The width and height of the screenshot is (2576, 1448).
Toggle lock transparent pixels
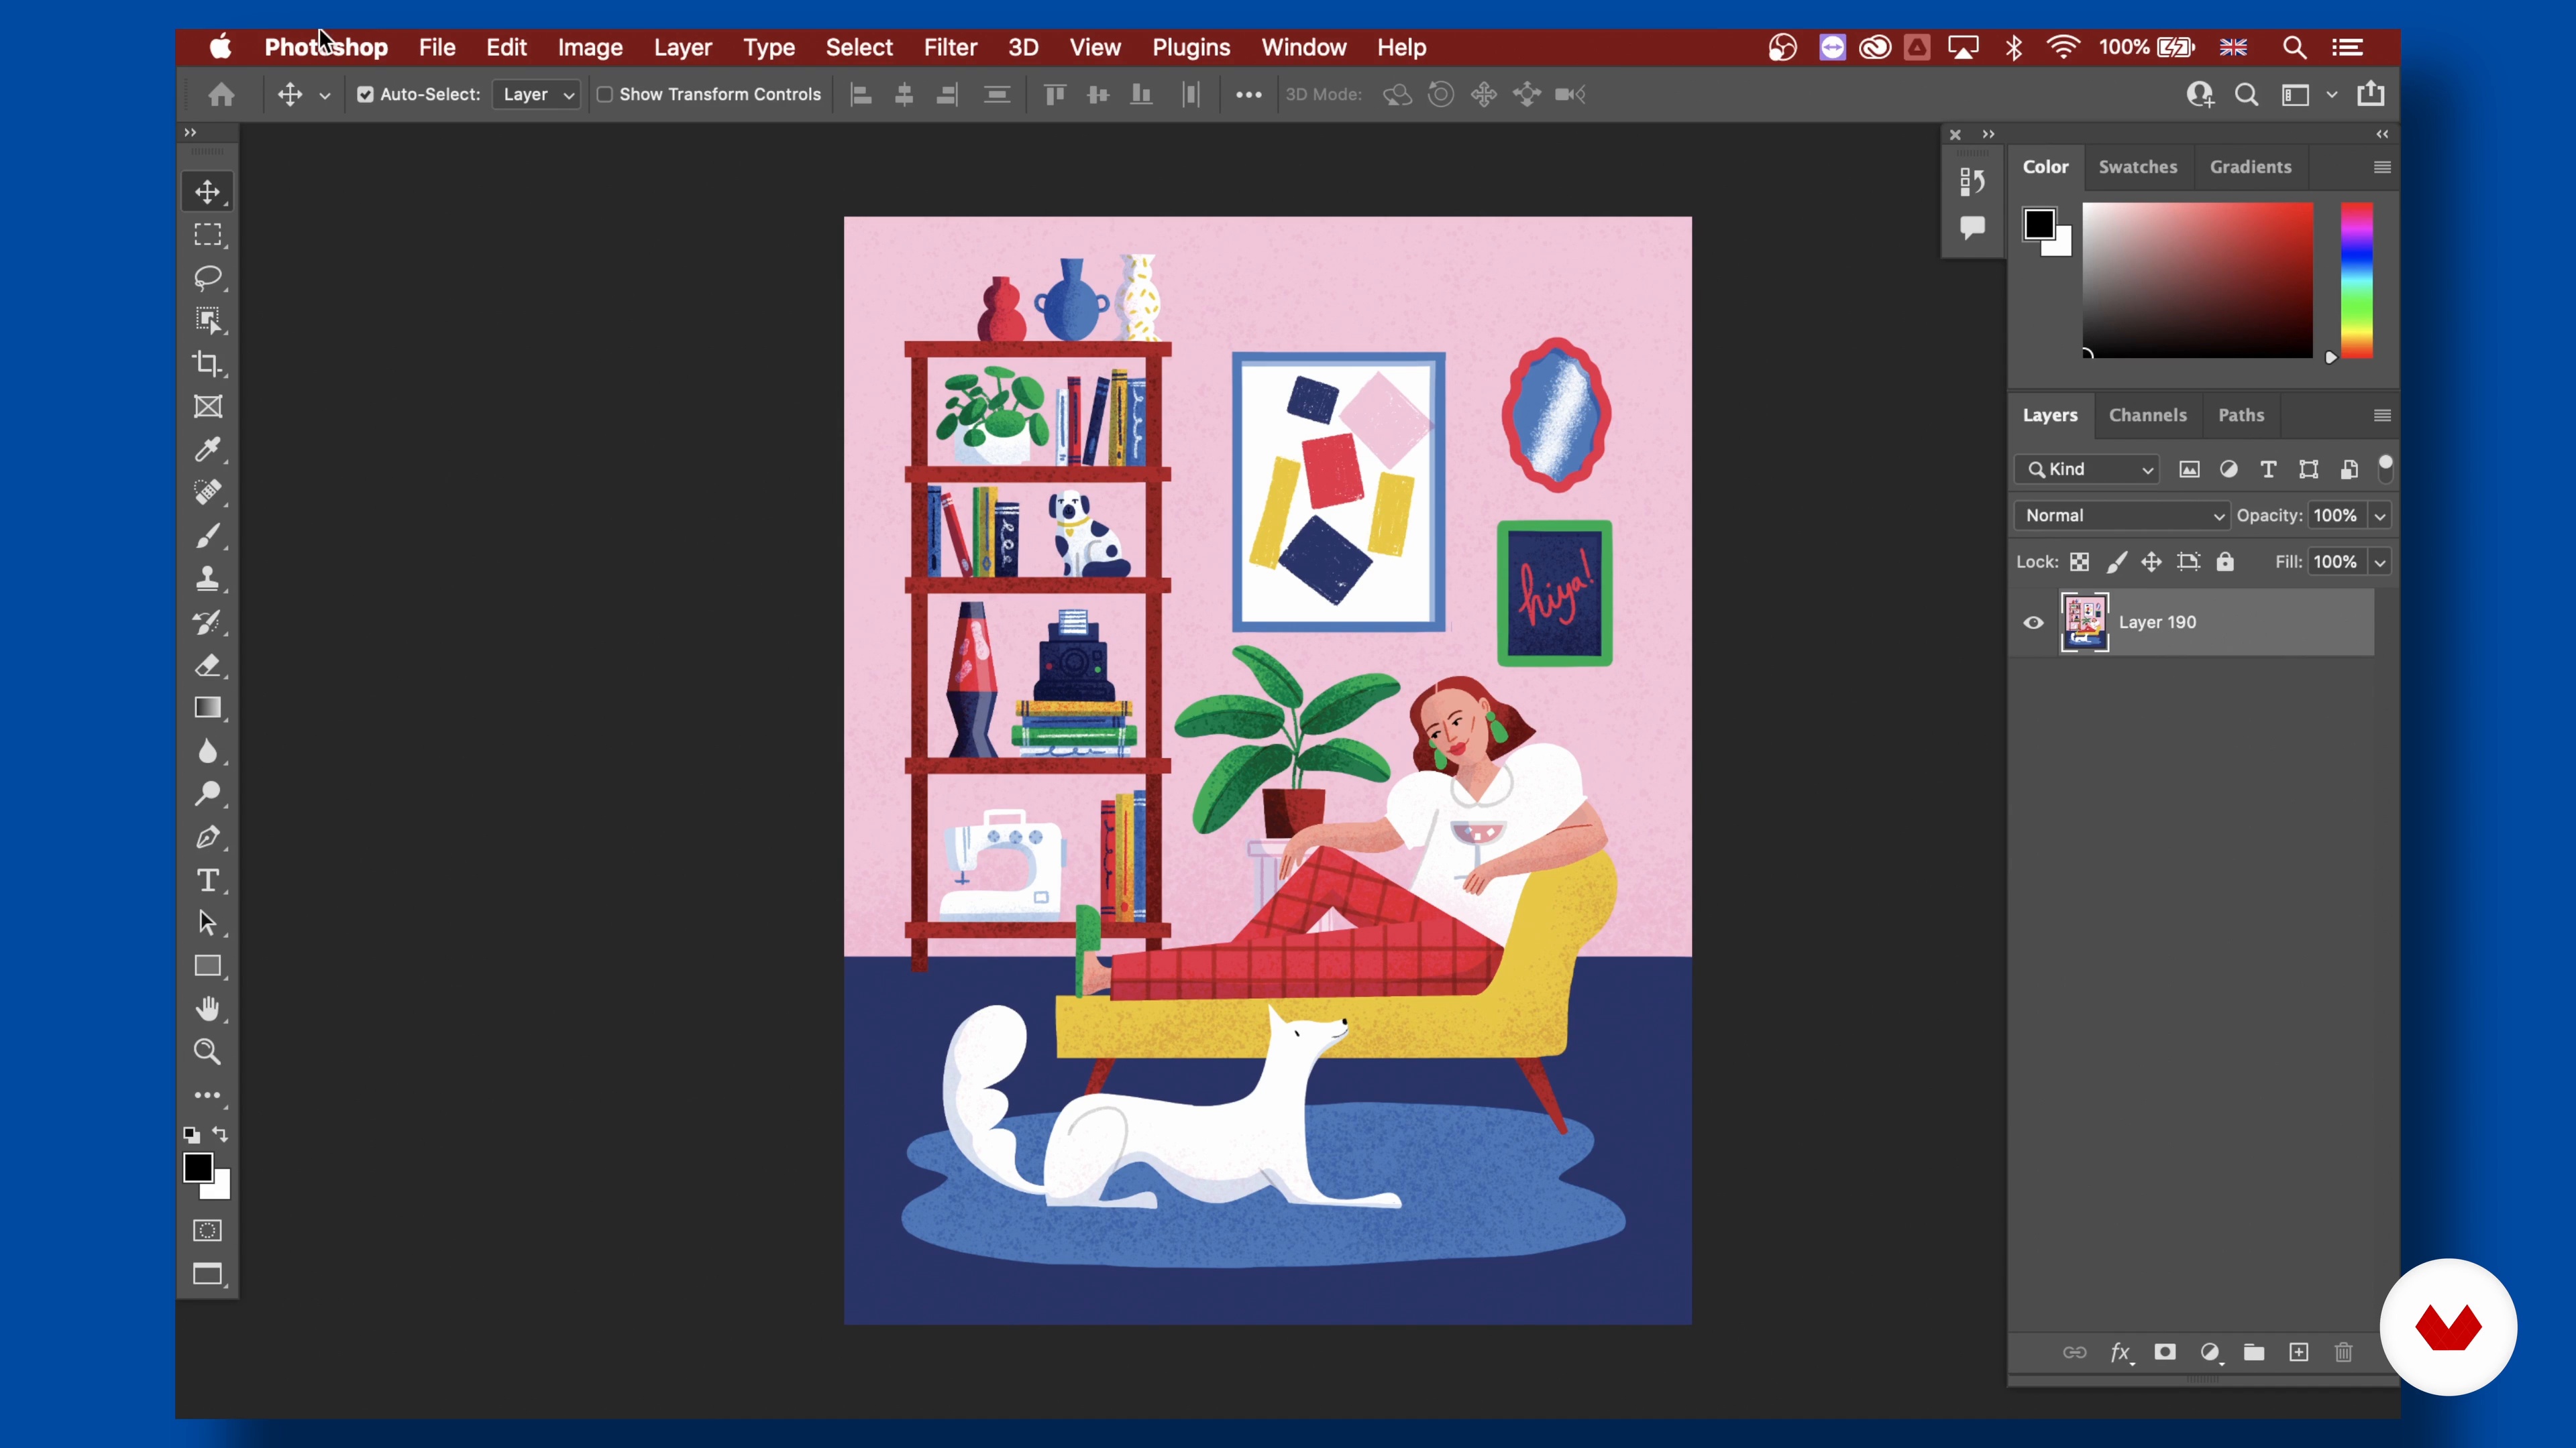point(2080,562)
